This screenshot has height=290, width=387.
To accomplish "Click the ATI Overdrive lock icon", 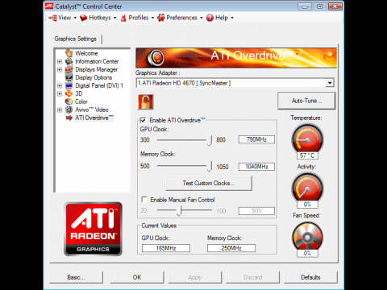I will click(x=145, y=101).
